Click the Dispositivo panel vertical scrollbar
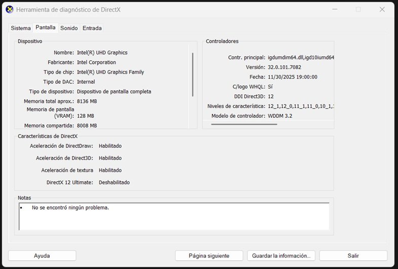The image size is (398, 269). [193, 75]
